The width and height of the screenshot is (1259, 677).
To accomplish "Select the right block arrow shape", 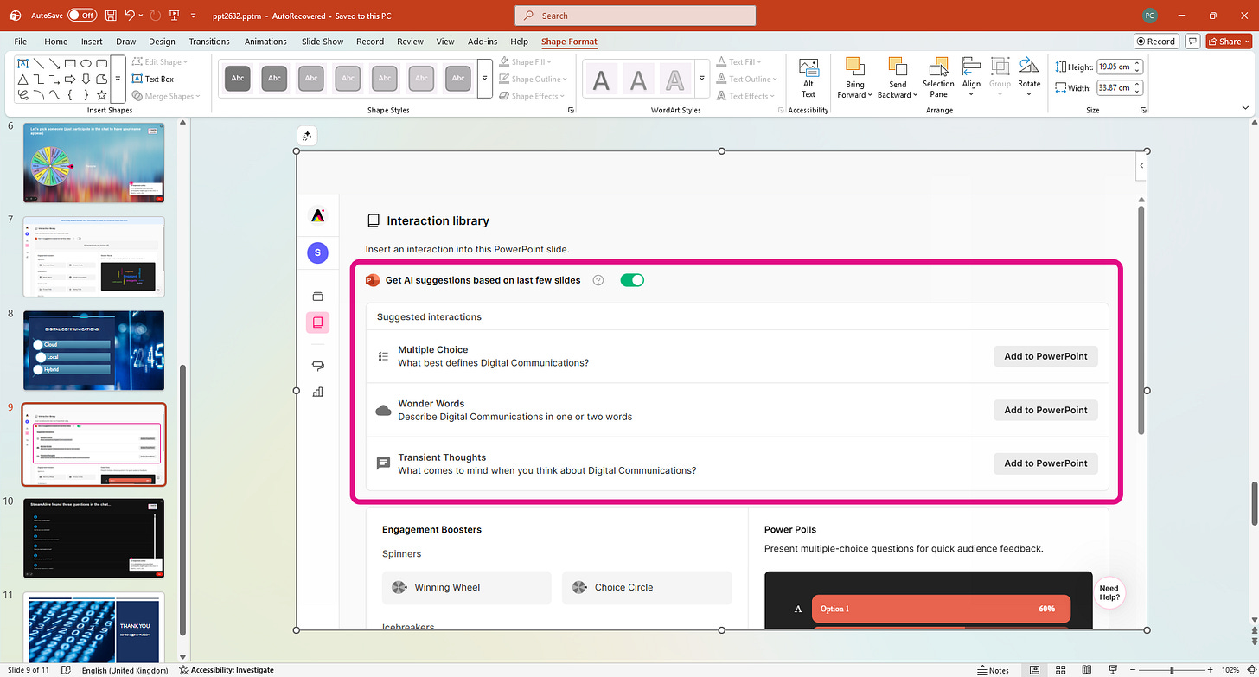I will coord(70,79).
